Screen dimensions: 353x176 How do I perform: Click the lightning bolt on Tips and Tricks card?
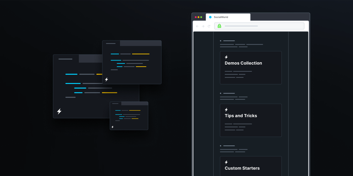point(226,110)
